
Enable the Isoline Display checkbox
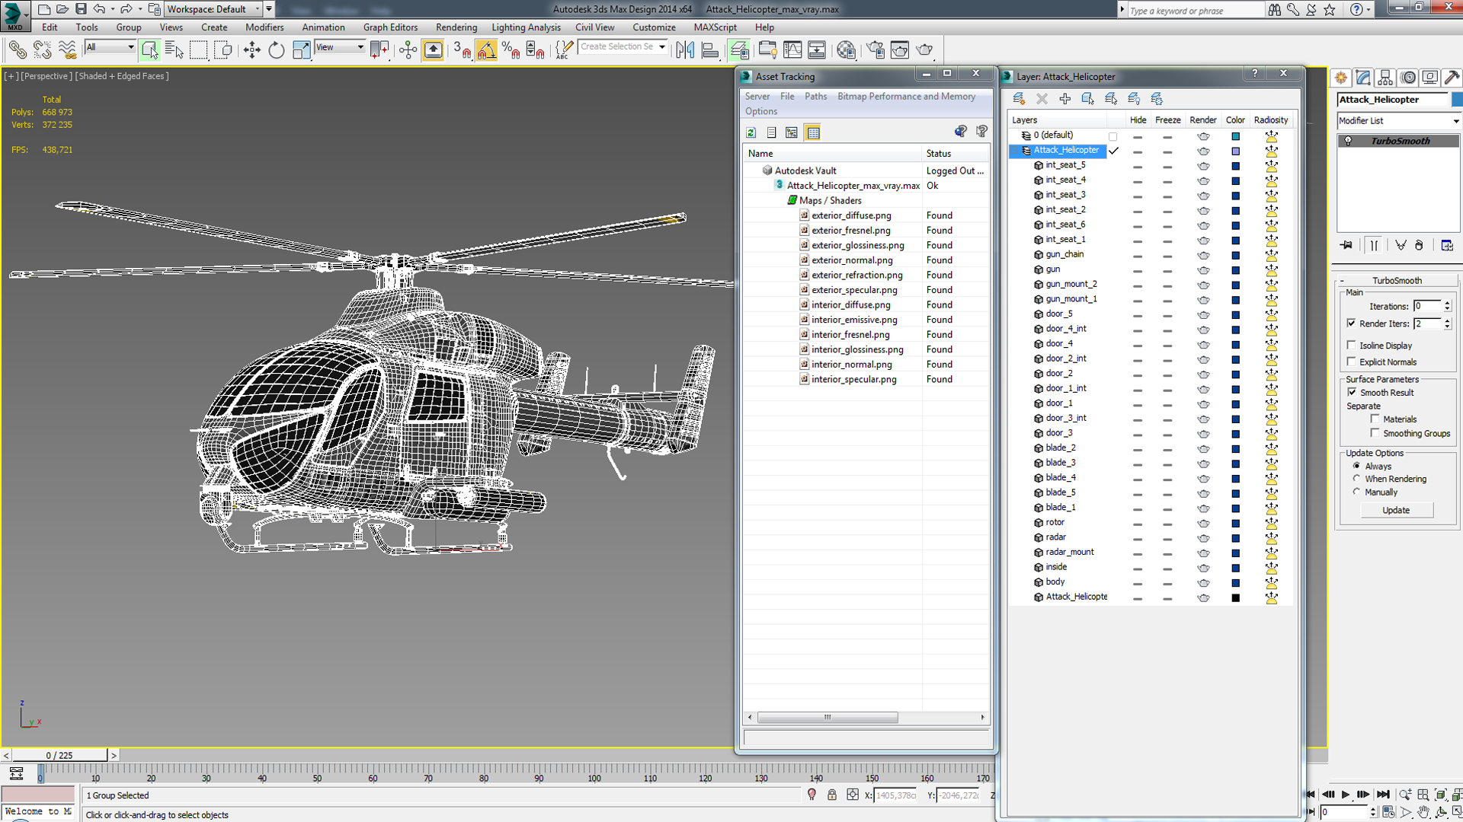click(1352, 345)
